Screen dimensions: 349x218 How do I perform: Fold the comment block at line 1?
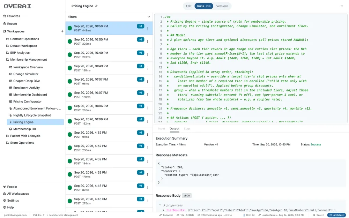(164, 17)
